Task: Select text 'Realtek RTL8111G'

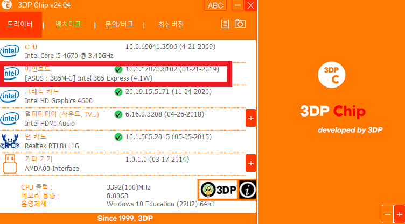Action: pos(52,146)
